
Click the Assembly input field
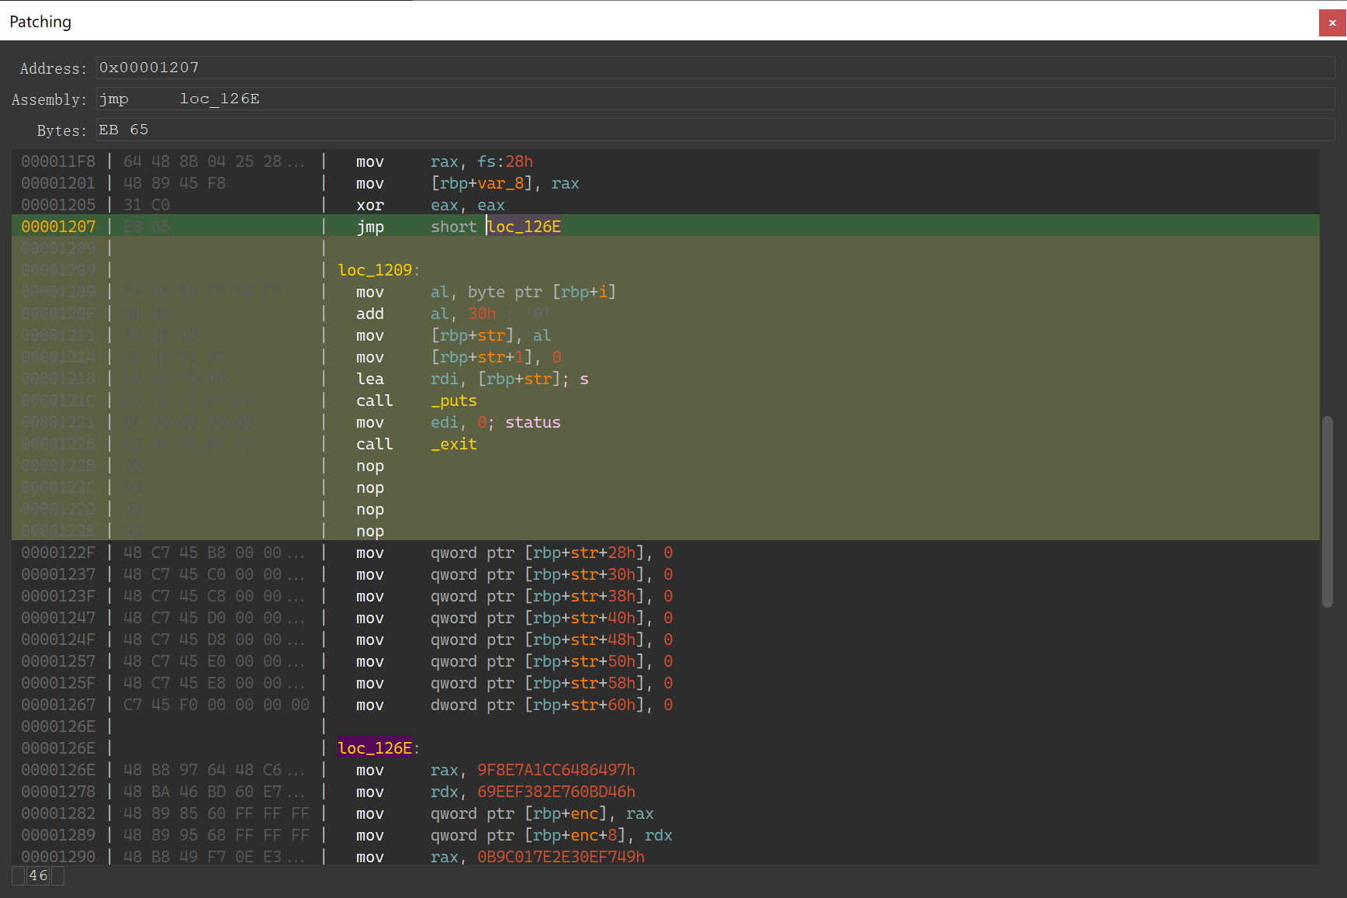(715, 99)
